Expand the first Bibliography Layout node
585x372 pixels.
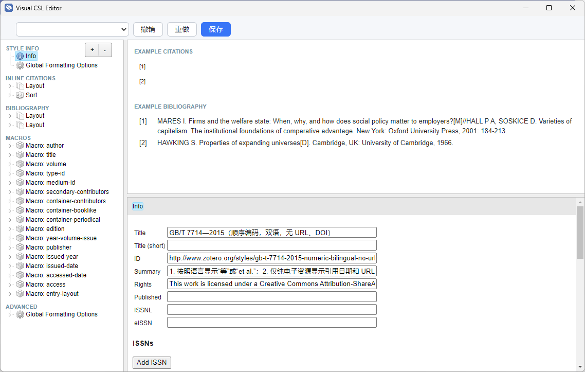(x=10, y=116)
